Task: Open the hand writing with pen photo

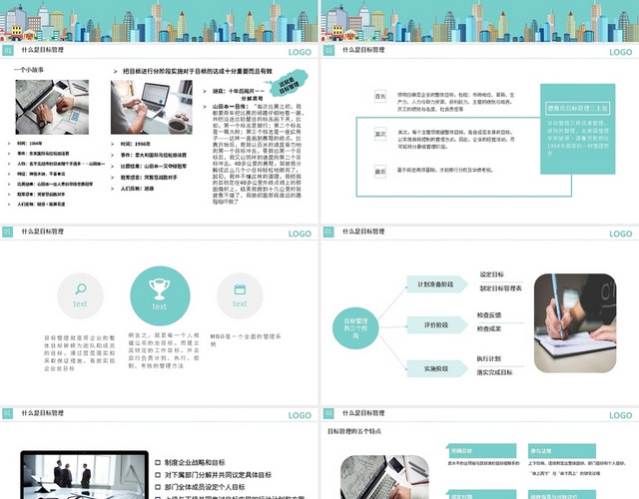Action: click(575, 323)
